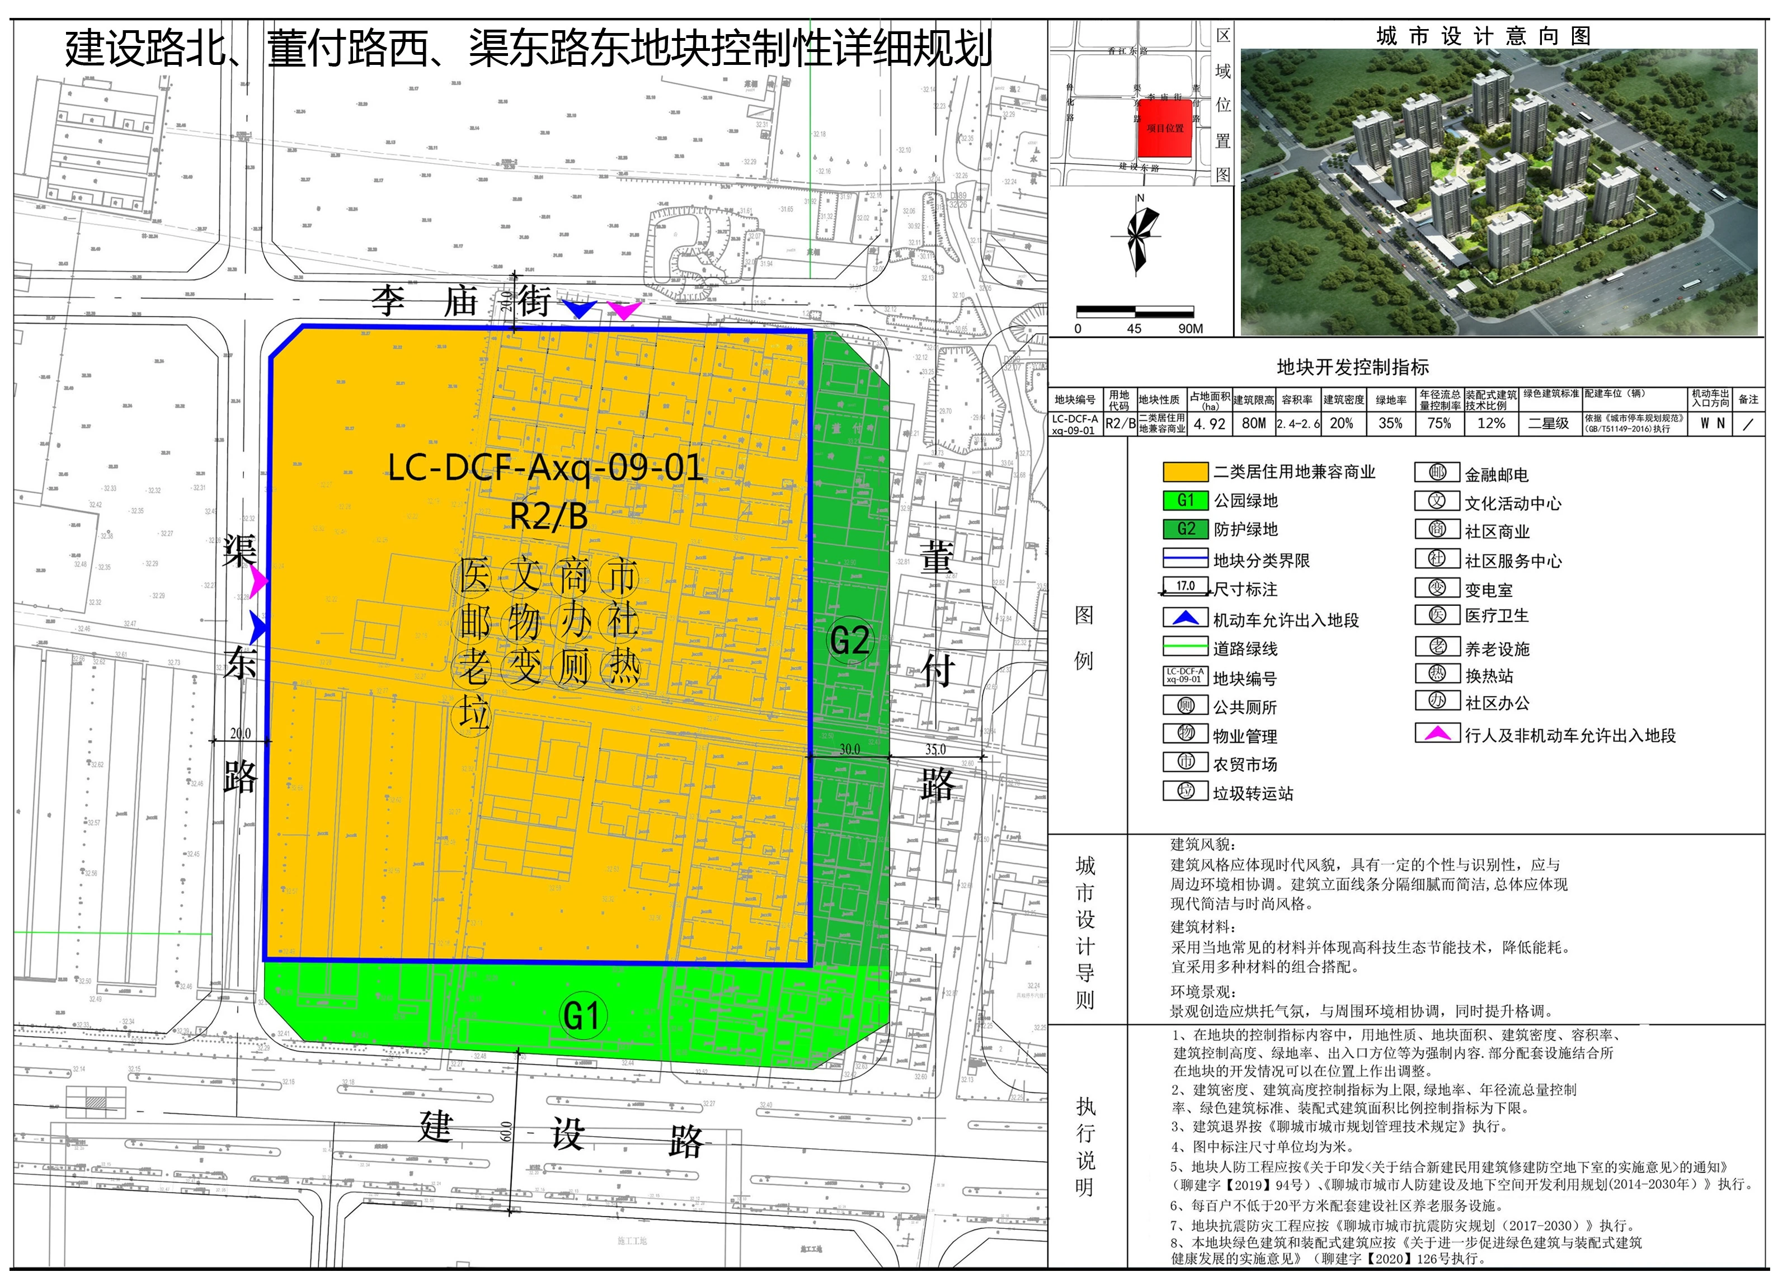1778x1286 pixels.
Task: Click the circled 热 symbol inside the orange parcel
Action: click(621, 668)
